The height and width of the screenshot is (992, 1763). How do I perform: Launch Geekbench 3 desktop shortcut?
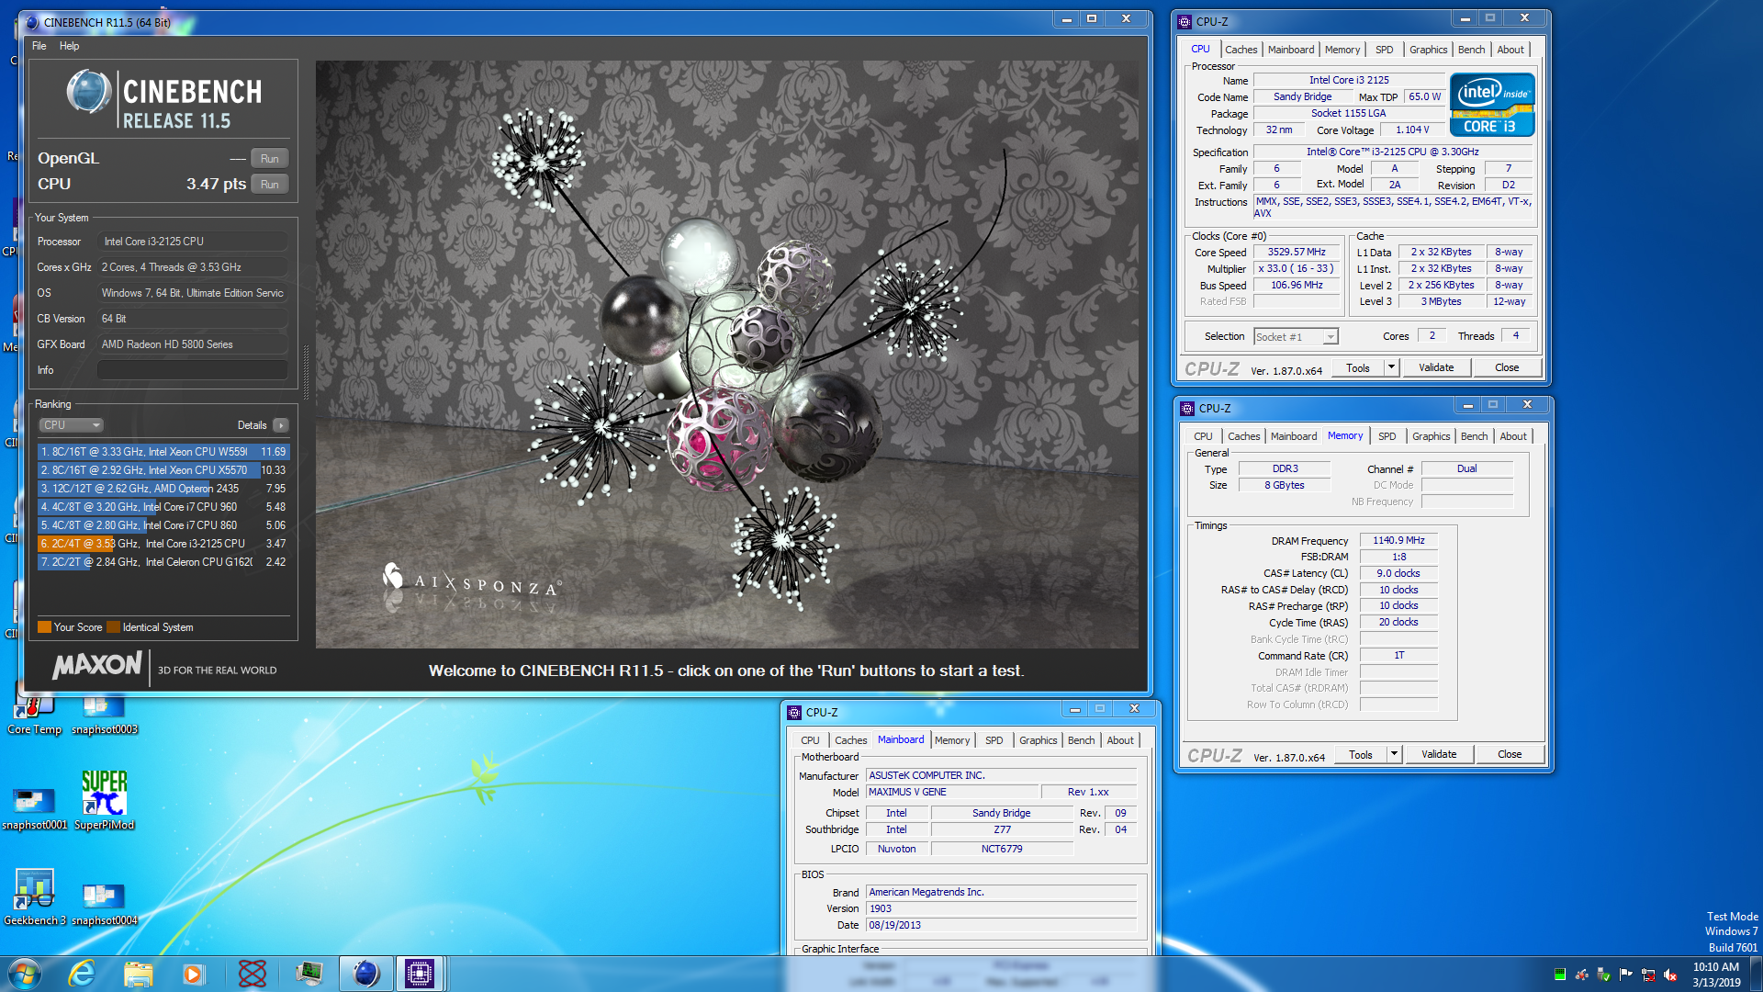point(34,897)
